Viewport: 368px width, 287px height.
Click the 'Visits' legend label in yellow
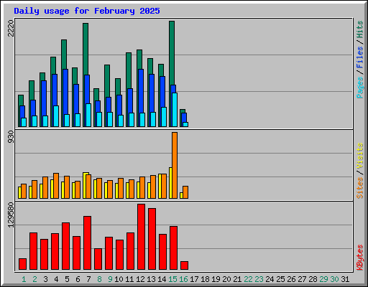[360, 156]
